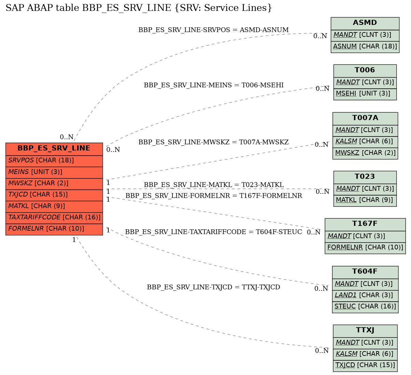Image resolution: width=411 pixels, height=375 pixels.
Task: Click FORMELNR [CHAR (10)] field in T167F
Action: [x=365, y=248]
